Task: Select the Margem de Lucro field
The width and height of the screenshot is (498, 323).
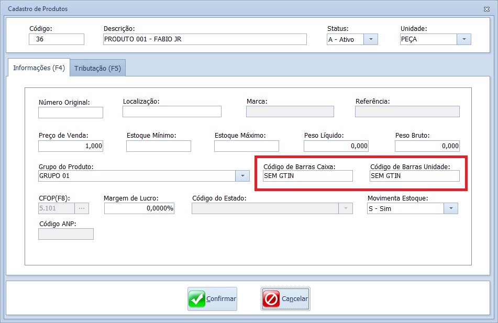Action: click(x=139, y=208)
